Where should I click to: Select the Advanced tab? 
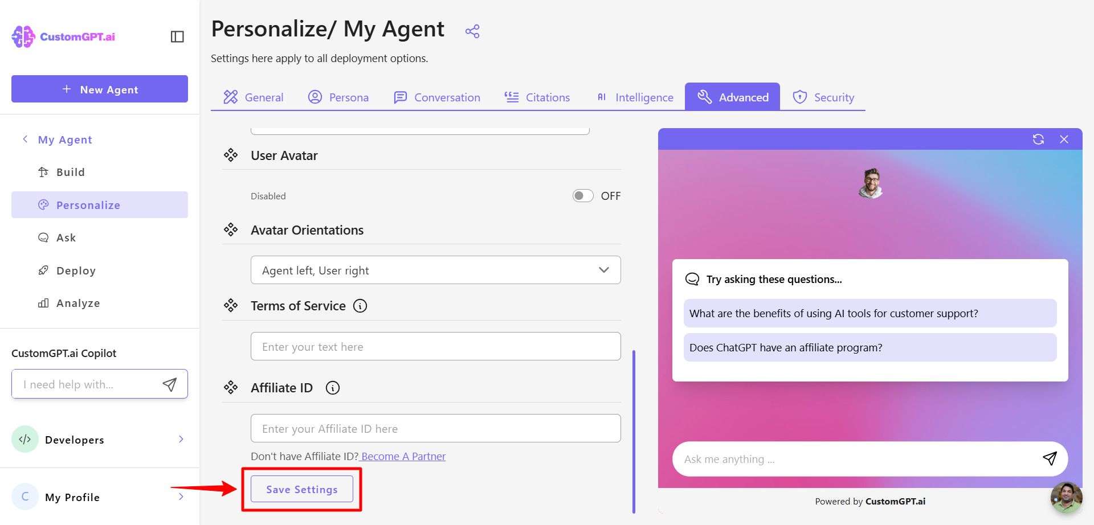(x=732, y=97)
